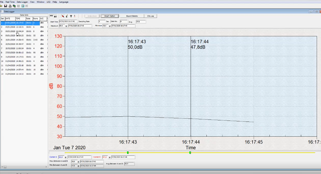This screenshot has height=174, width=321.
Task: Click the pointer-with-X tool icon
Action: click(x=67, y=16)
